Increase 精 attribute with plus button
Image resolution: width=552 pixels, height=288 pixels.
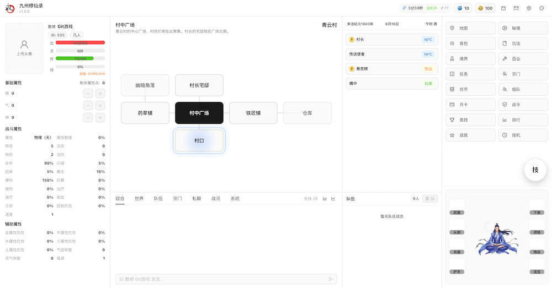[x=100, y=93]
